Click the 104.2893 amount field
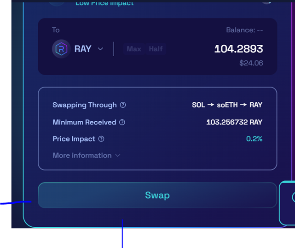Image resolution: width=295 pixels, height=248 pixels. (x=238, y=49)
